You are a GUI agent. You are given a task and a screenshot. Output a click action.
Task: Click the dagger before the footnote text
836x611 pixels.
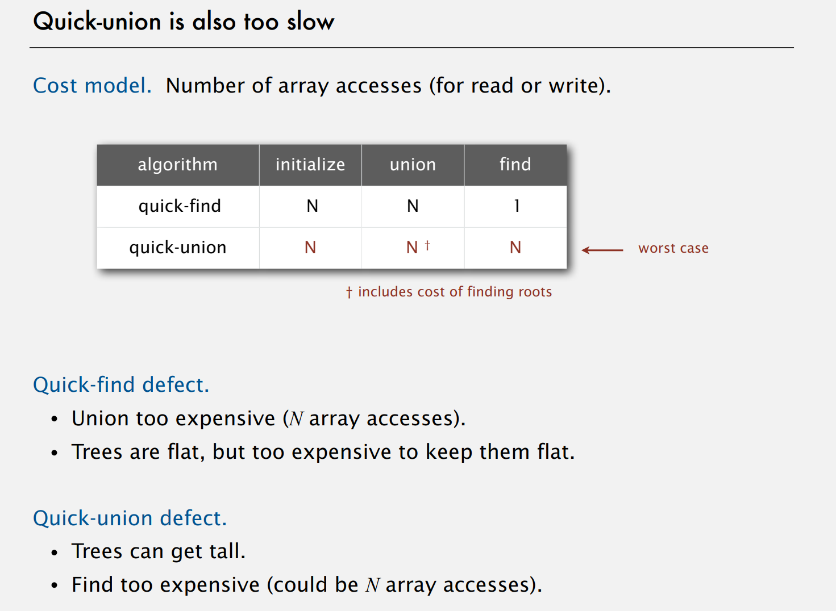pos(349,292)
